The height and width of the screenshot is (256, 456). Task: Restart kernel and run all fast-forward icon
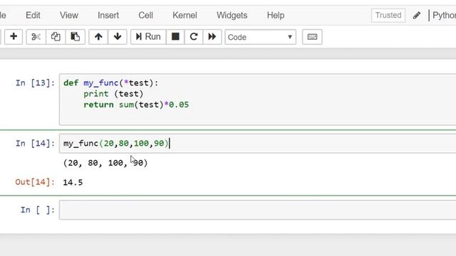(x=212, y=37)
